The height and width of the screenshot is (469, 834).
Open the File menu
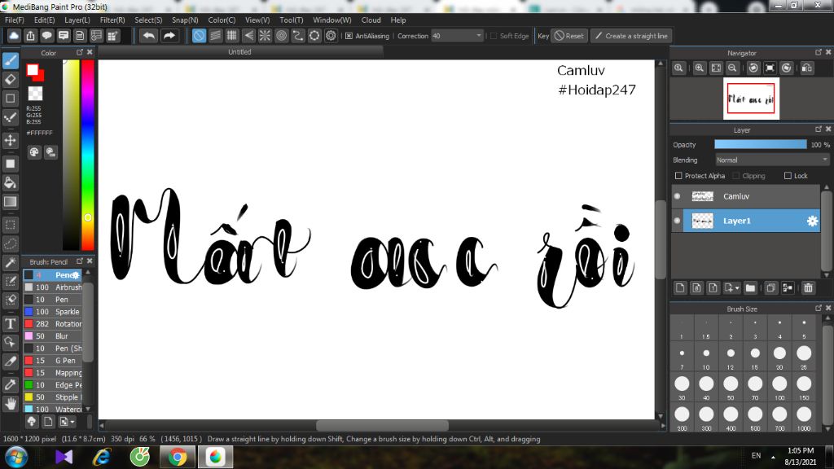tap(15, 20)
